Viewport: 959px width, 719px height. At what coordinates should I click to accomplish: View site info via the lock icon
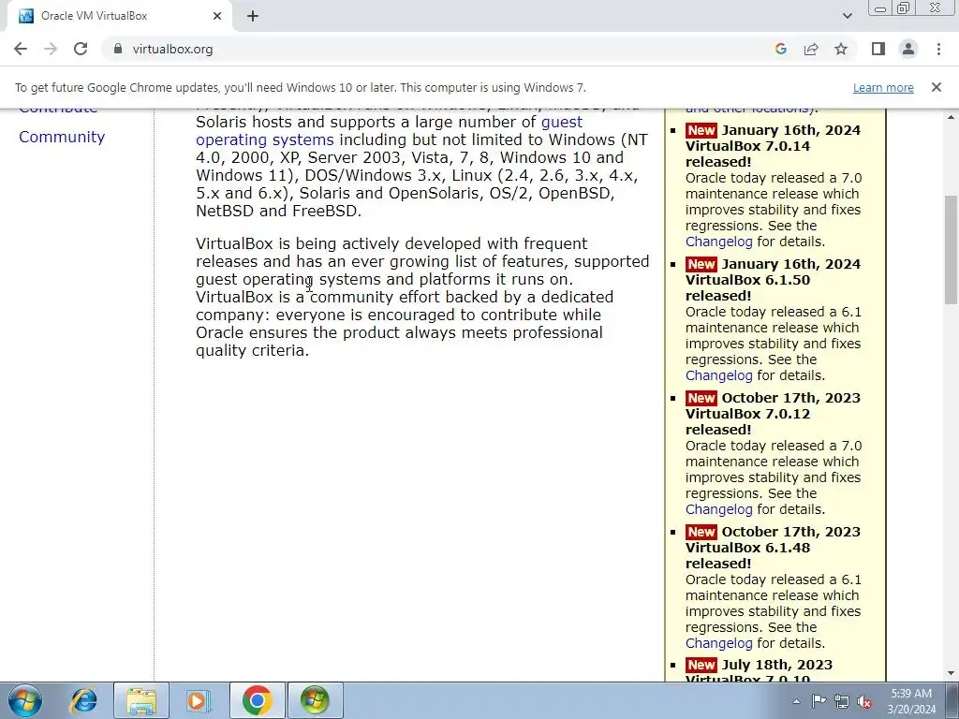pos(118,49)
